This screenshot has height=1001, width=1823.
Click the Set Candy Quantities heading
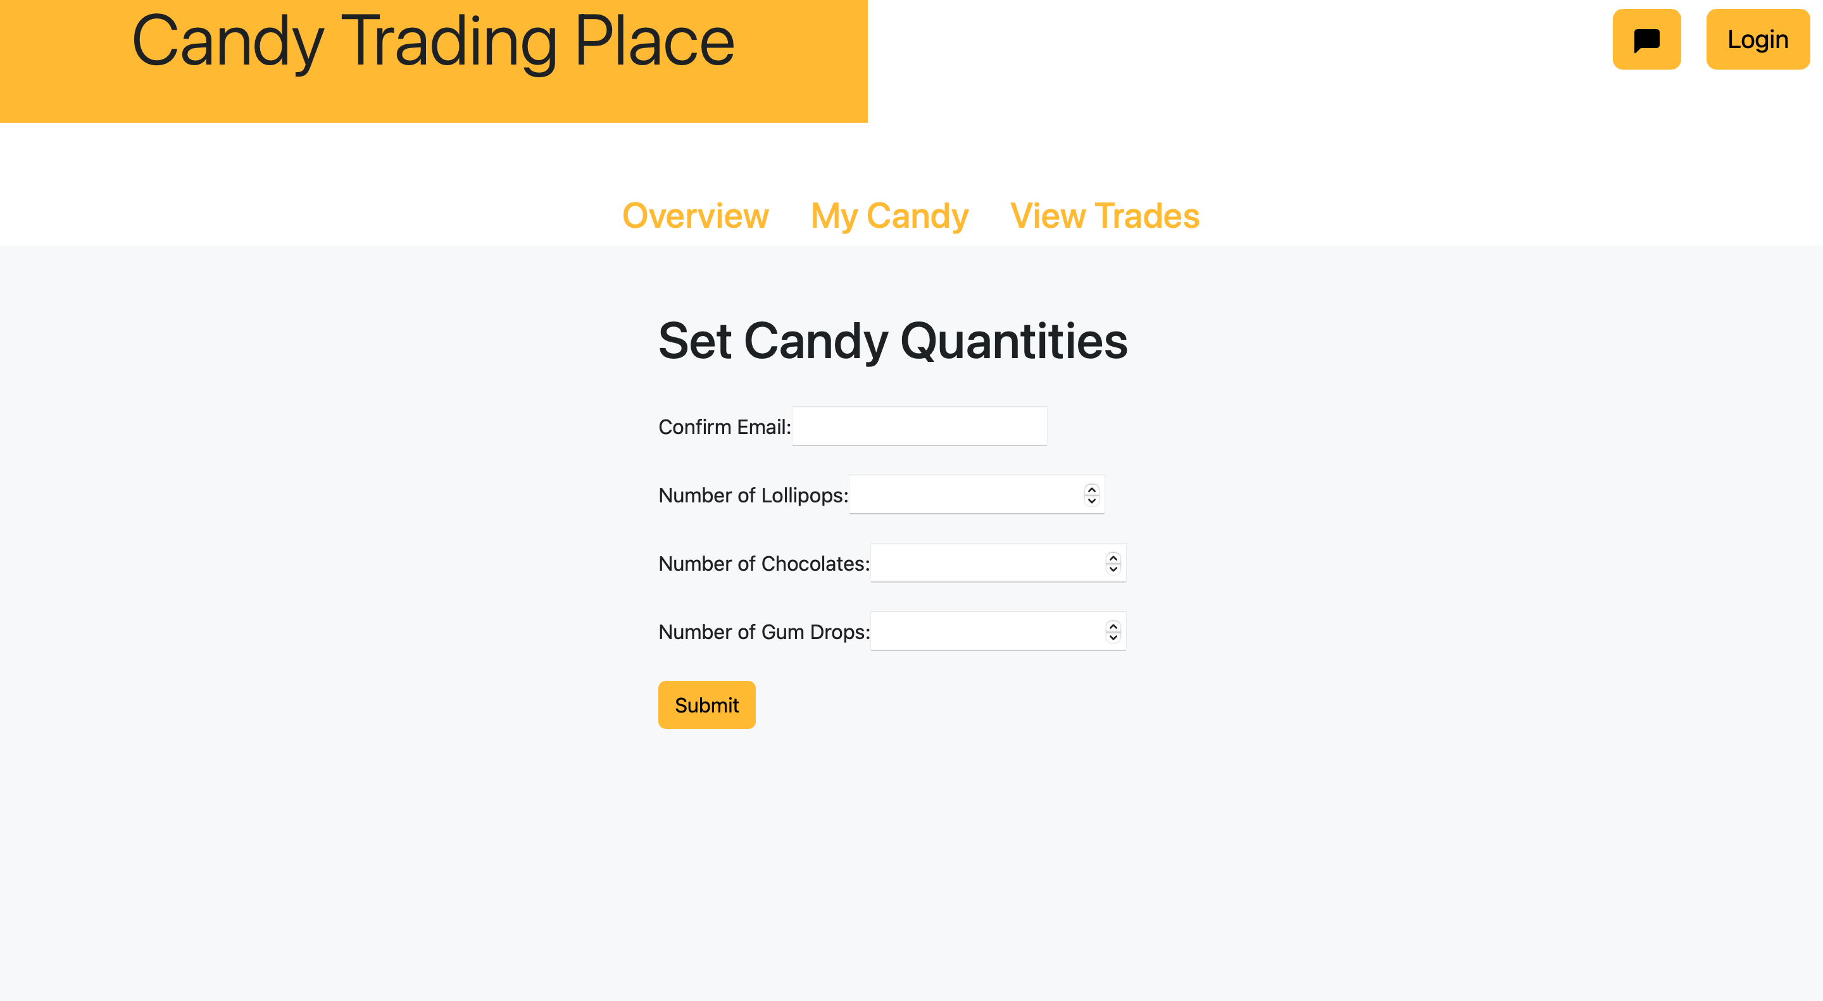[893, 342]
